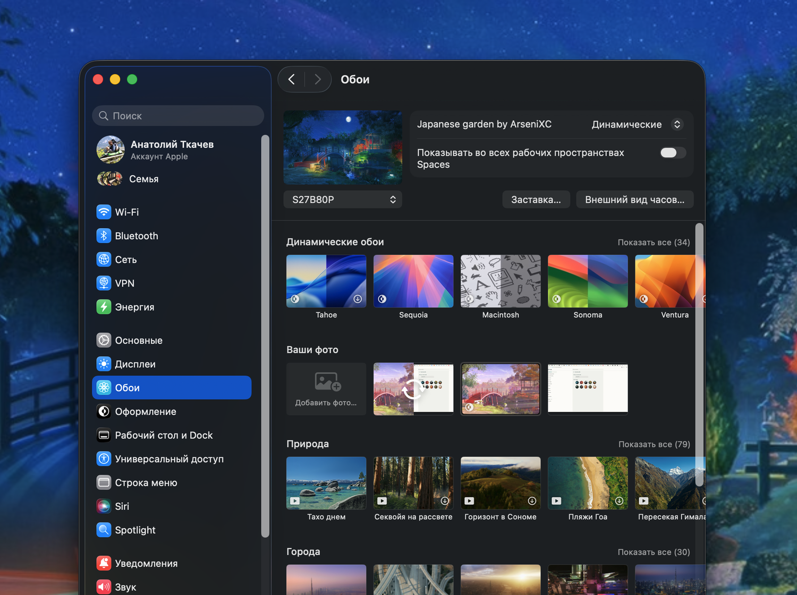Open the Уведомления settings section
The width and height of the screenshot is (797, 595).
(x=172, y=563)
